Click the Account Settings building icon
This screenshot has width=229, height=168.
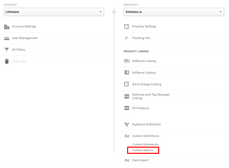[x=7, y=27]
